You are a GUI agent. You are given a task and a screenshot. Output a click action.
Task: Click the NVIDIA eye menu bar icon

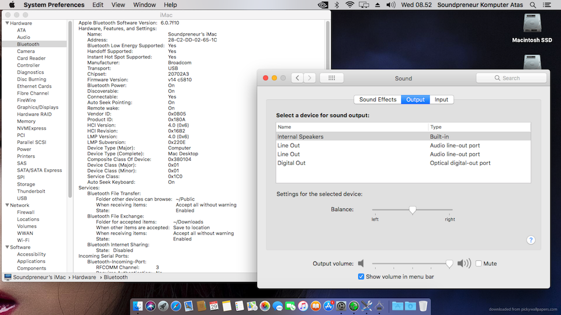[x=323, y=5]
